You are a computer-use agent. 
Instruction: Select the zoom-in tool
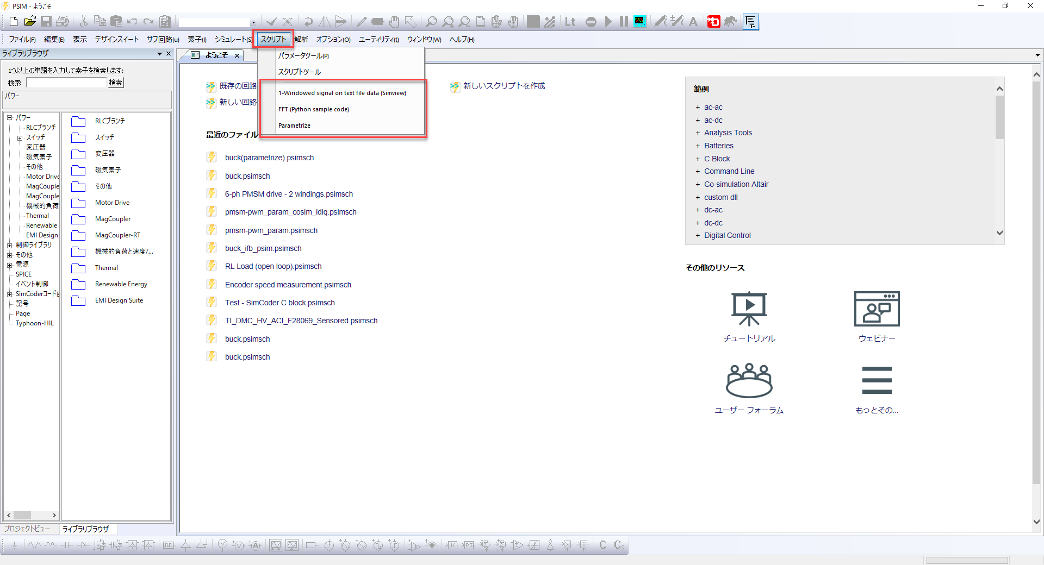(448, 22)
